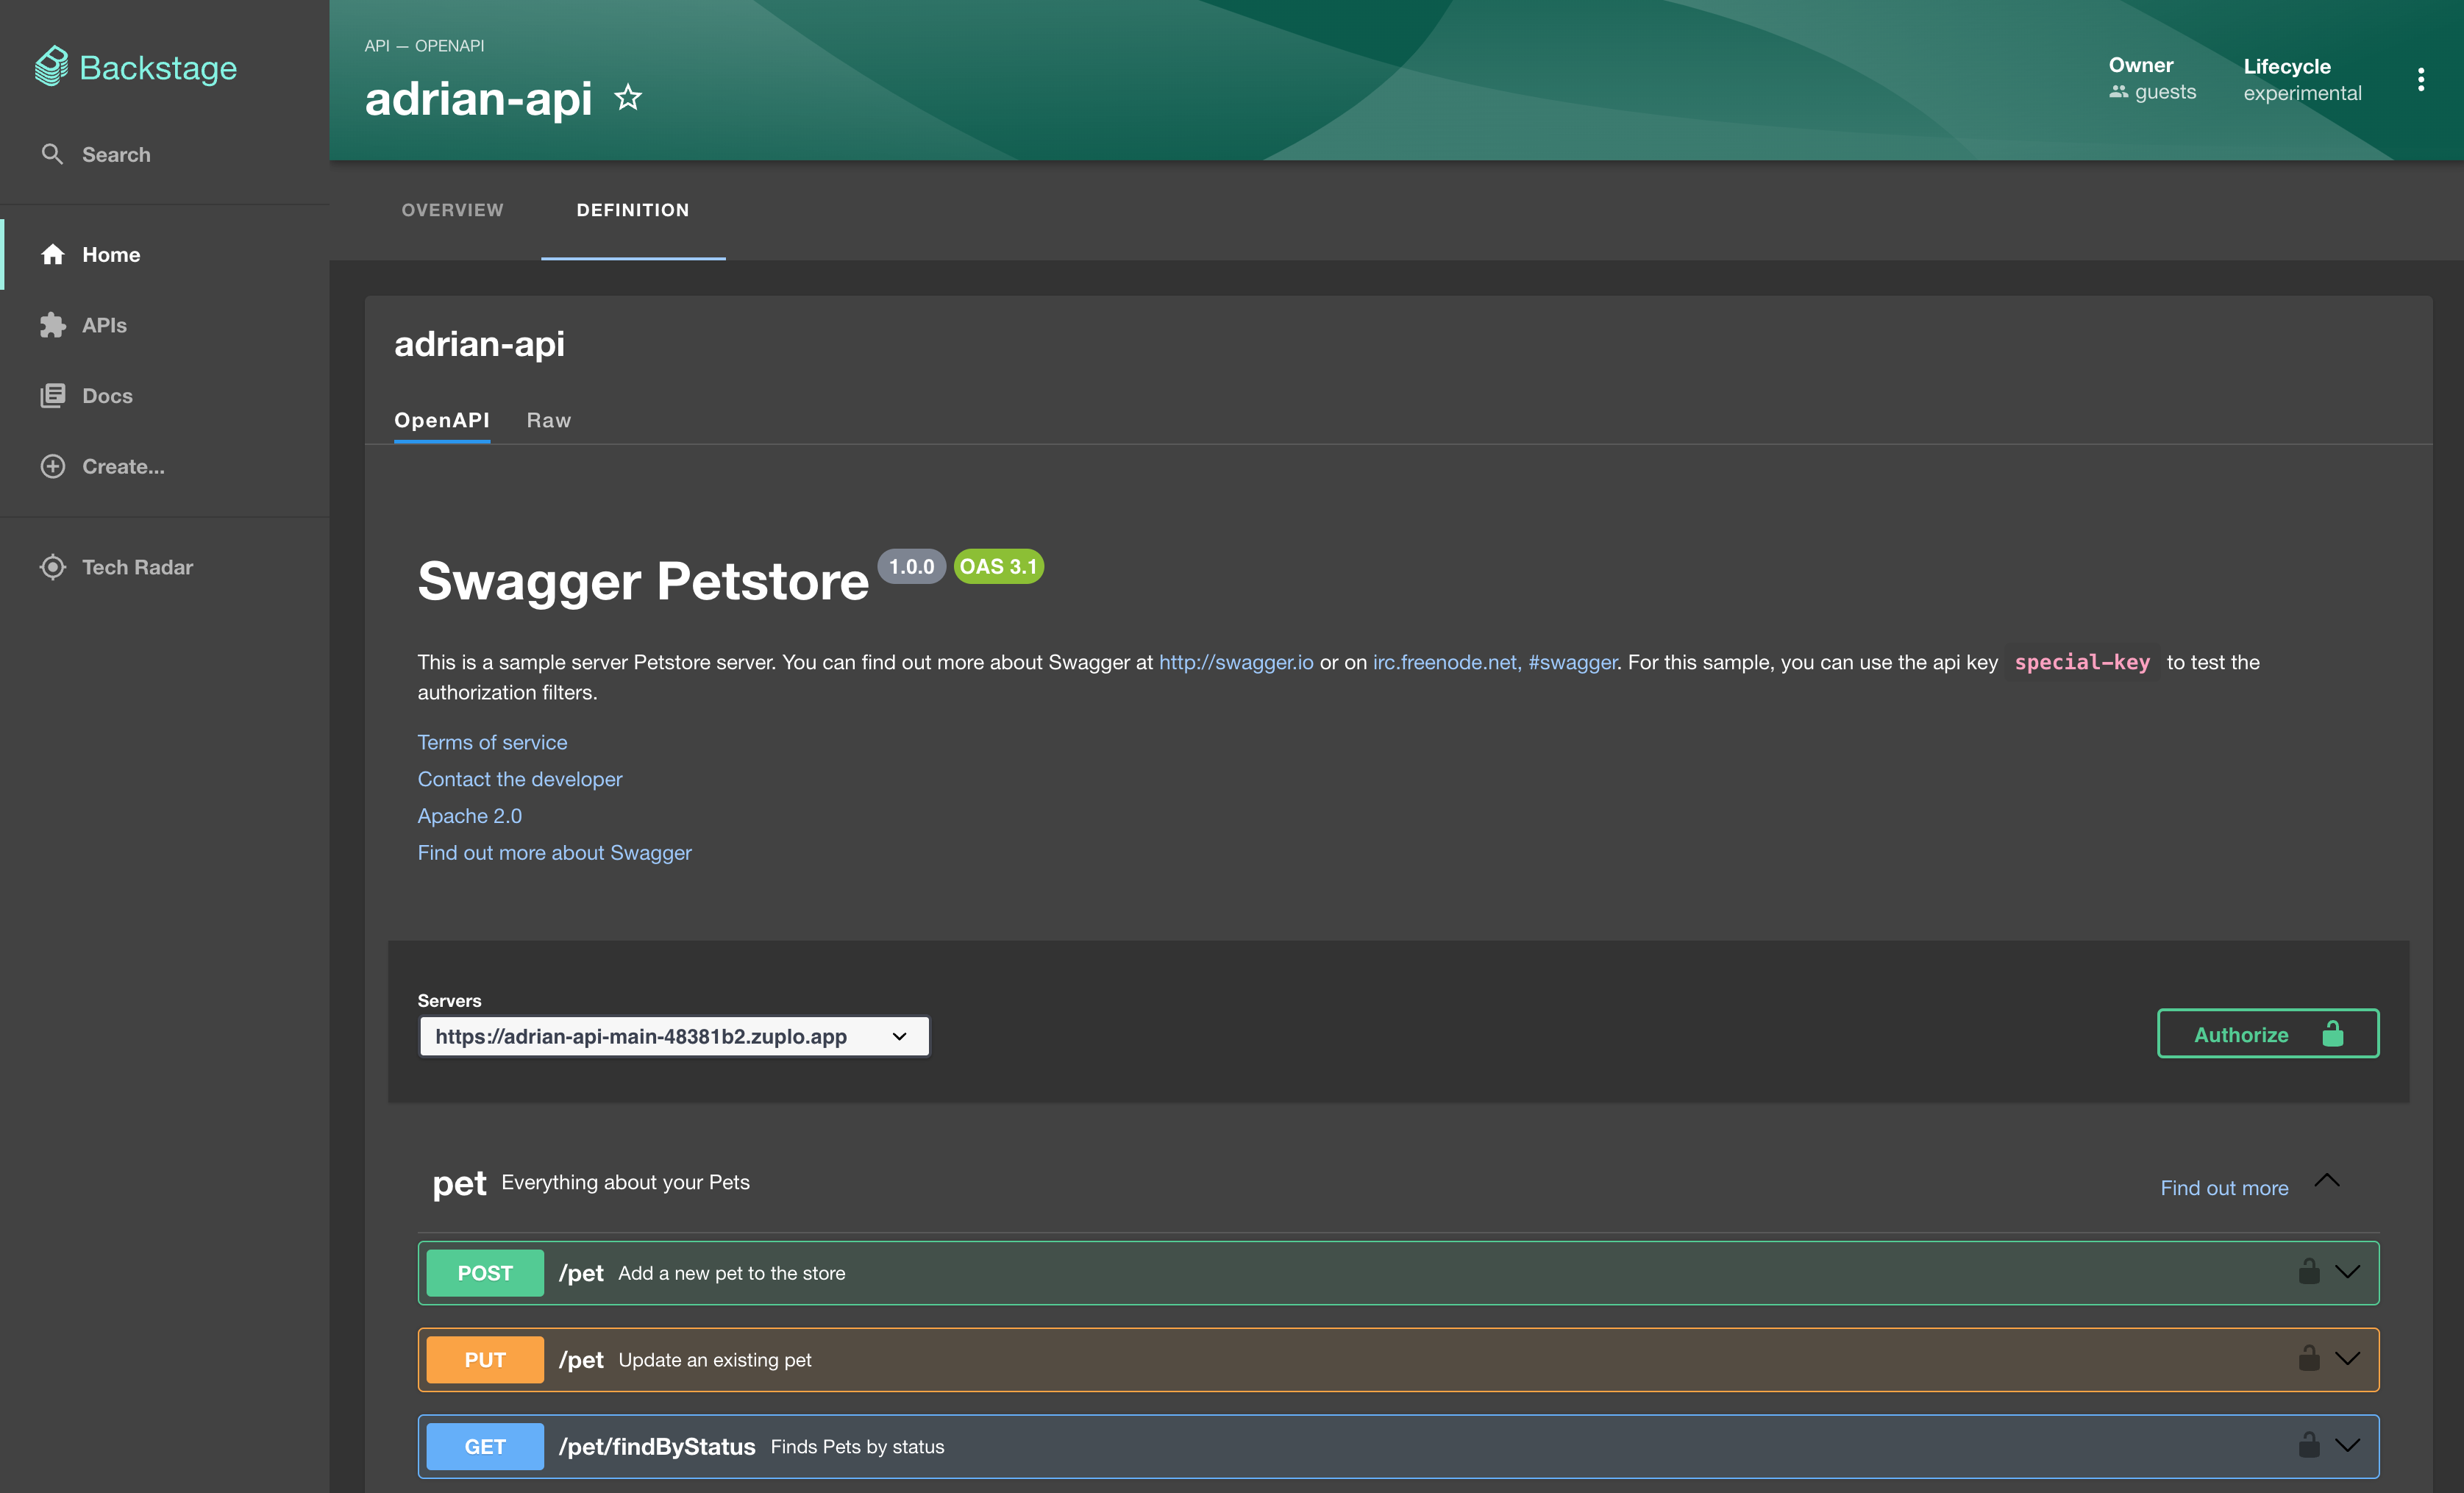Click 'Finds Pets by status' summary
The width and height of the screenshot is (2464, 1493).
tap(857, 1447)
